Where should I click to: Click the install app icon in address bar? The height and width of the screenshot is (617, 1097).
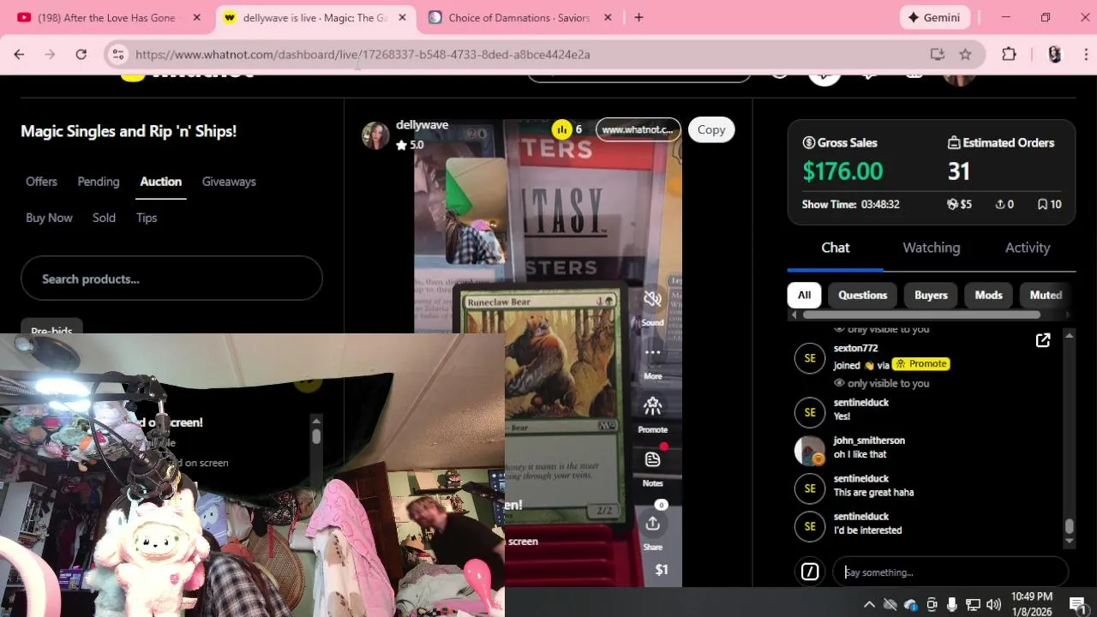tap(938, 54)
